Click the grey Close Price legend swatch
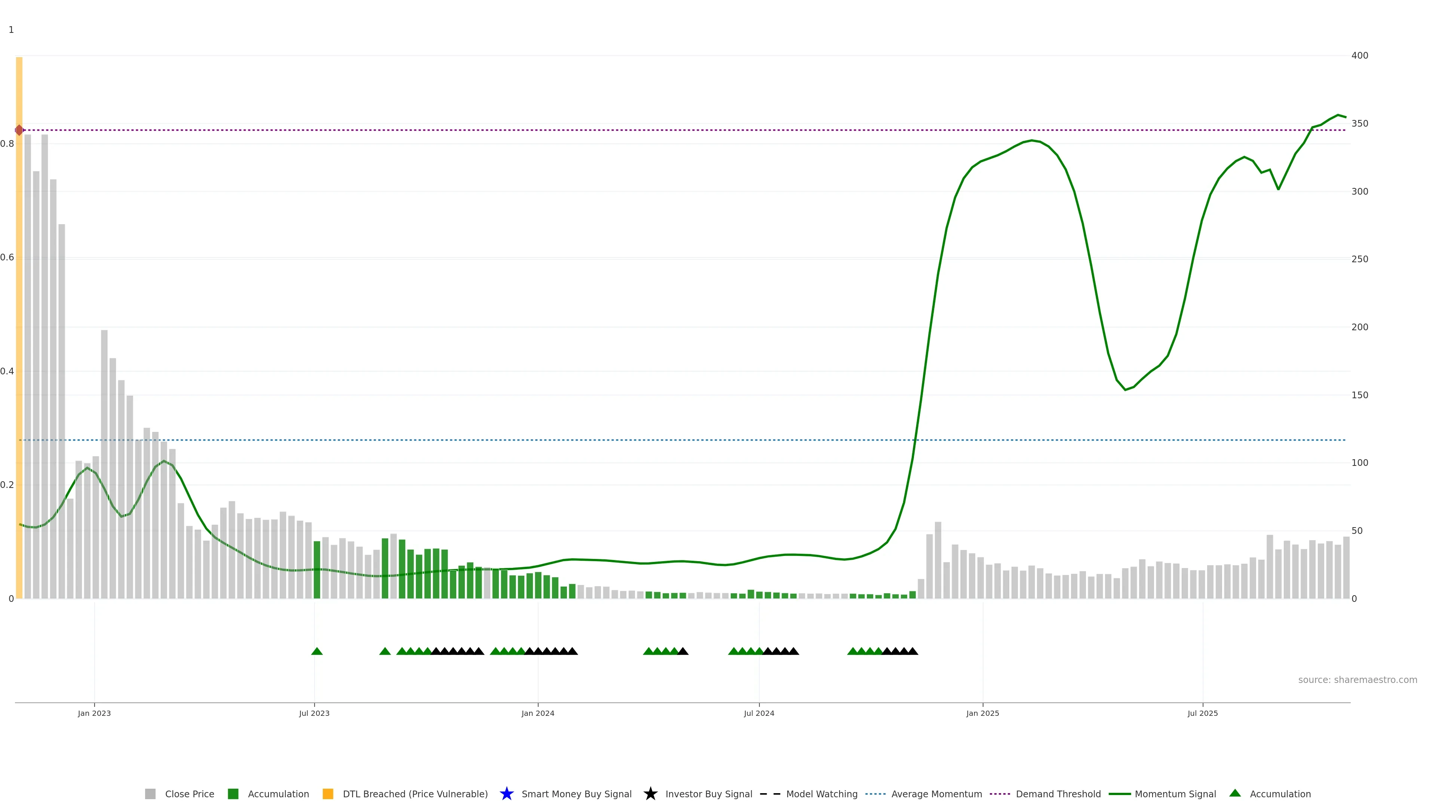Screen dimensions: 1436x807 (x=150, y=794)
